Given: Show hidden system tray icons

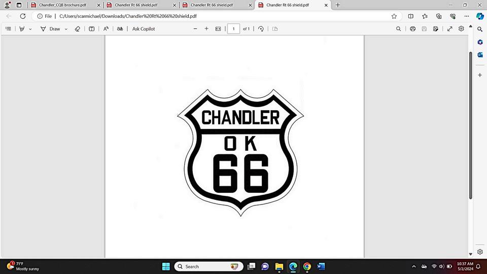Looking at the screenshot, I should (414, 266).
